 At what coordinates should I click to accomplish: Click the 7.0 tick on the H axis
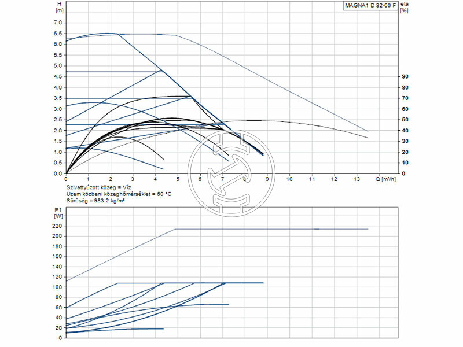(58, 22)
